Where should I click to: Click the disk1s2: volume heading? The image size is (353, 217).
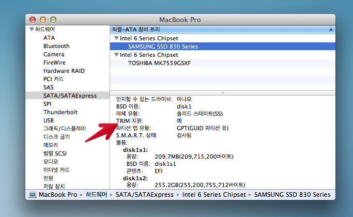135,178
